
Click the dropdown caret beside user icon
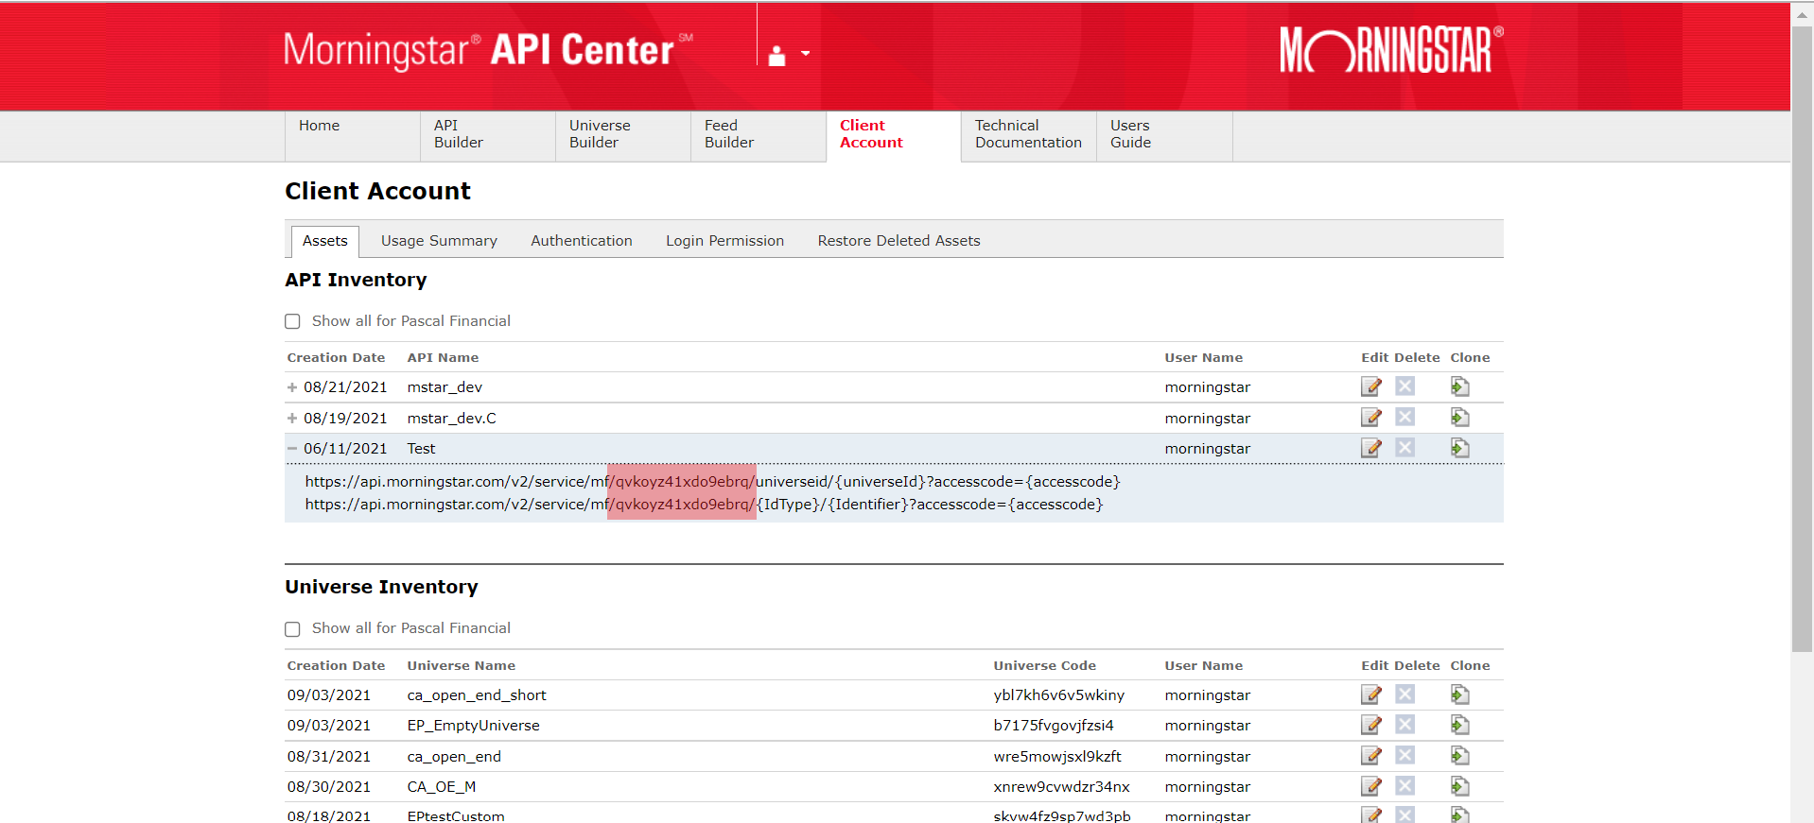[806, 54]
